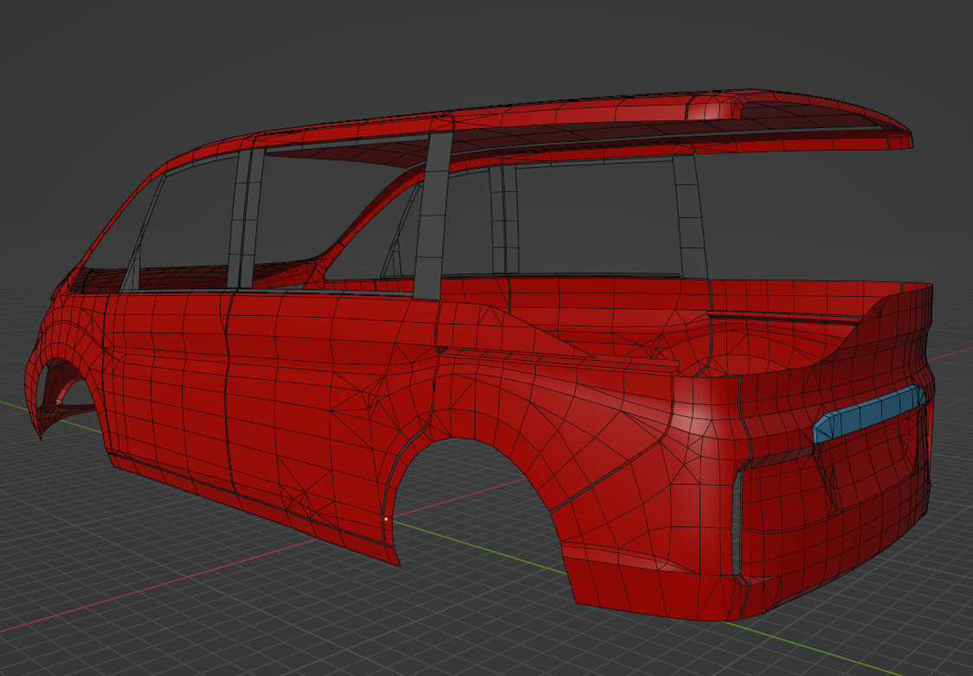Viewport: 973px width, 676px height.
Task: Select the wide gray pillar between doors
Action: pyautogui.click(x=434, y=216)
